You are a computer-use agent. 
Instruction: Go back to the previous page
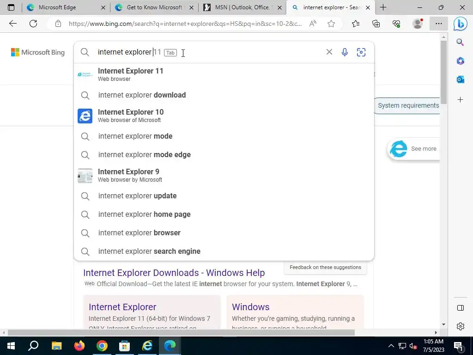12,24
